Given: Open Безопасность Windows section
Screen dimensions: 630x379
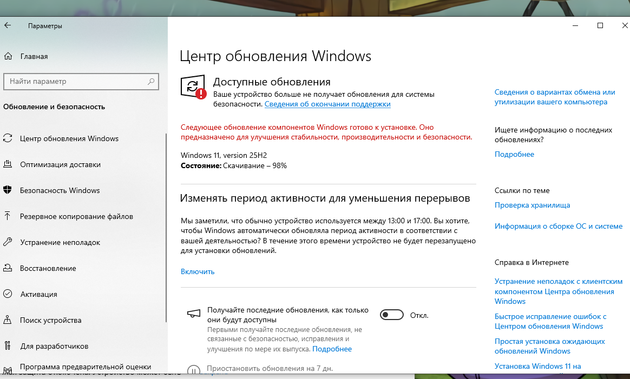Looking at the screenshot, I should tap(60, 190).
